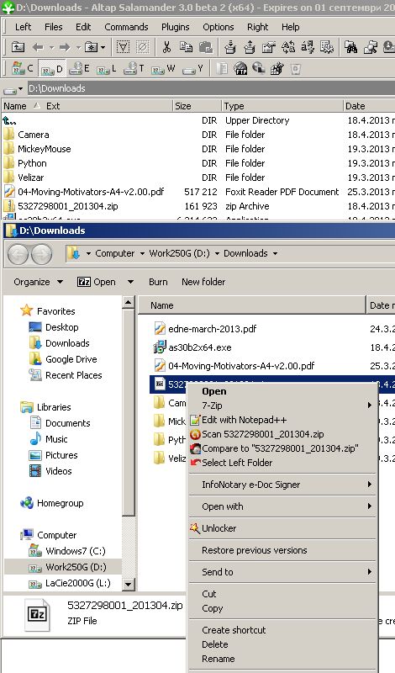Expand the Downloads breadcrumb dropdown arrow
The height and width of the screenshot is (673, 395).
pyautogui.click(x=275, y=254)
